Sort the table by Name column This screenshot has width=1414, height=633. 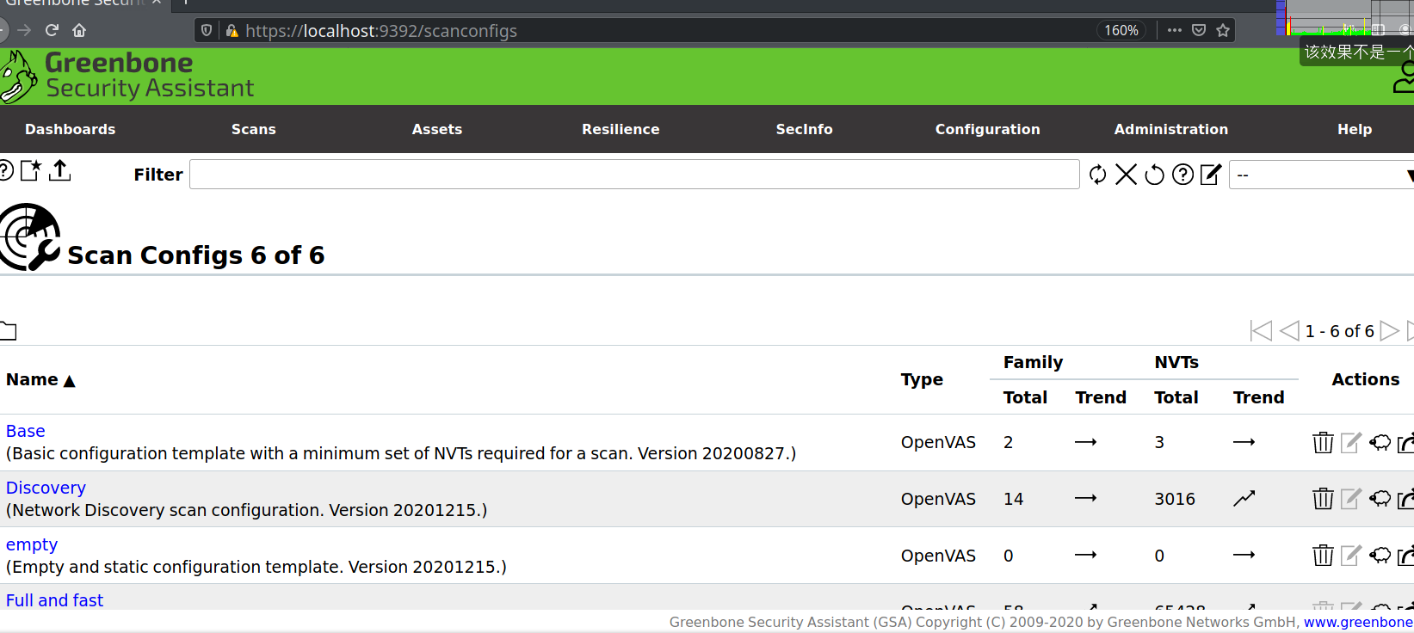40,379
